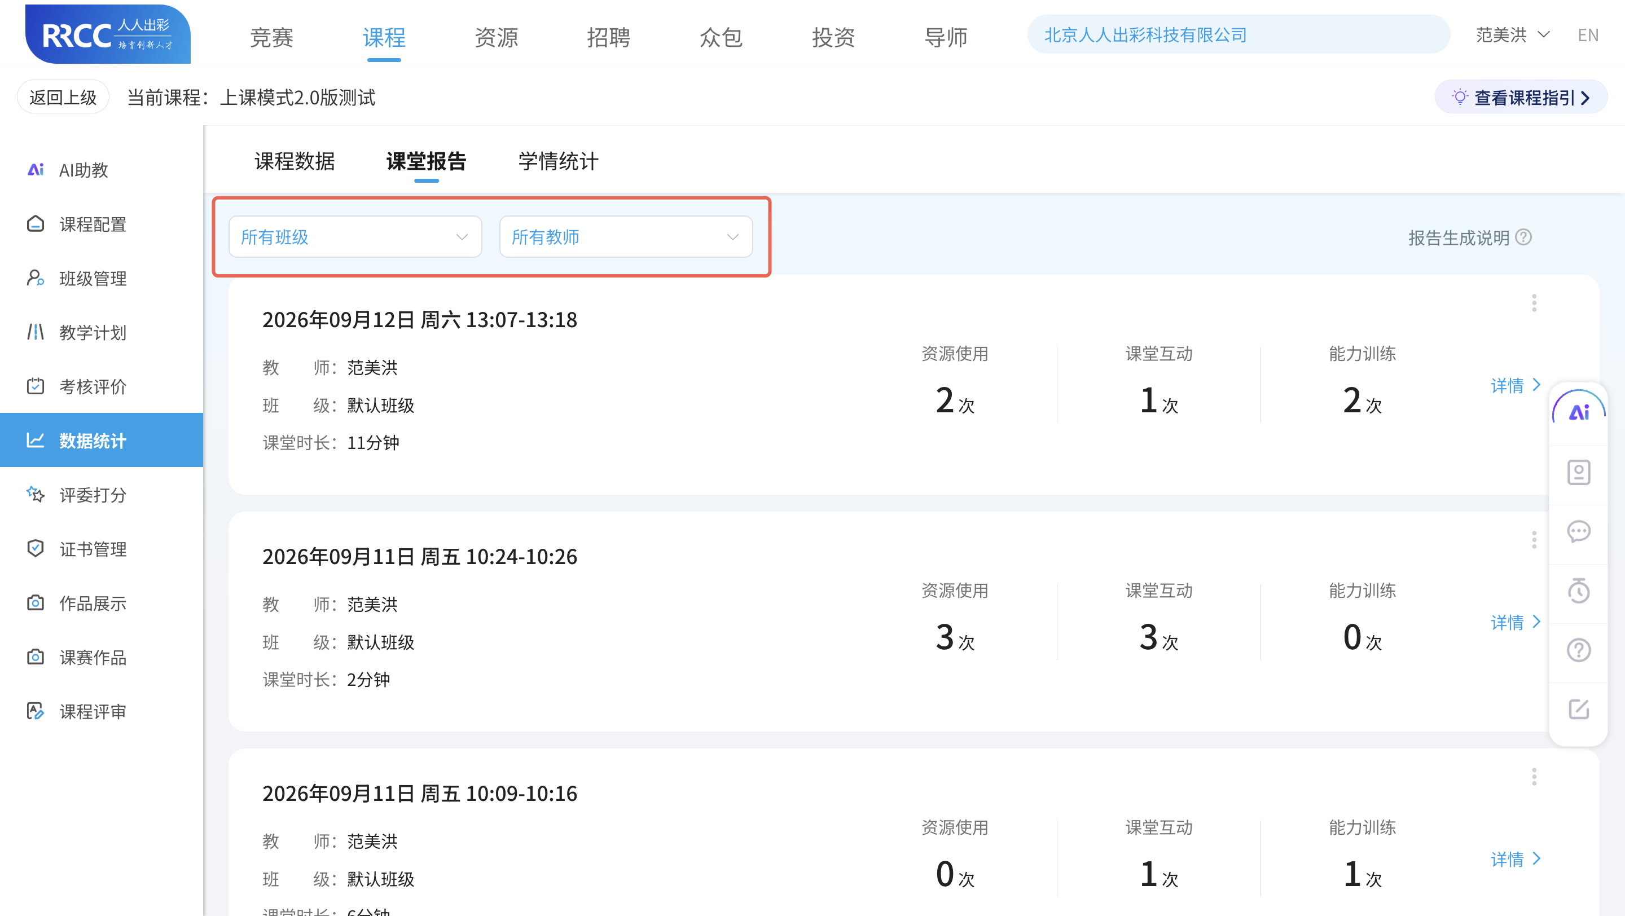Click the timer icon in floating toolbar

(x=1578, y=591)
